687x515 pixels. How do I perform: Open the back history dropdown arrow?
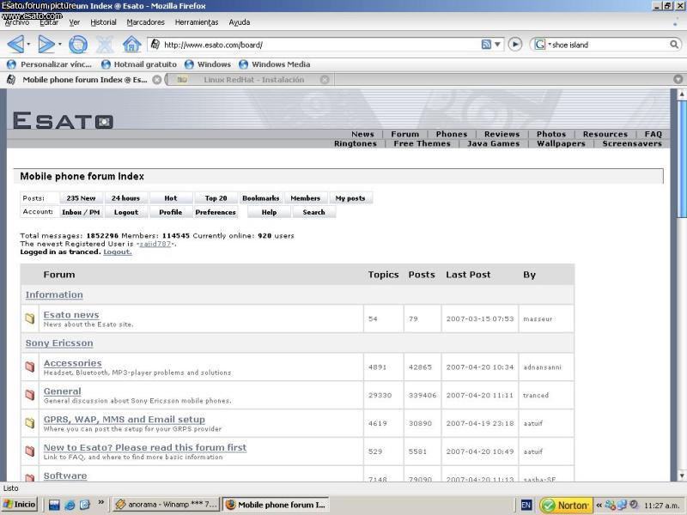[28, 45]
